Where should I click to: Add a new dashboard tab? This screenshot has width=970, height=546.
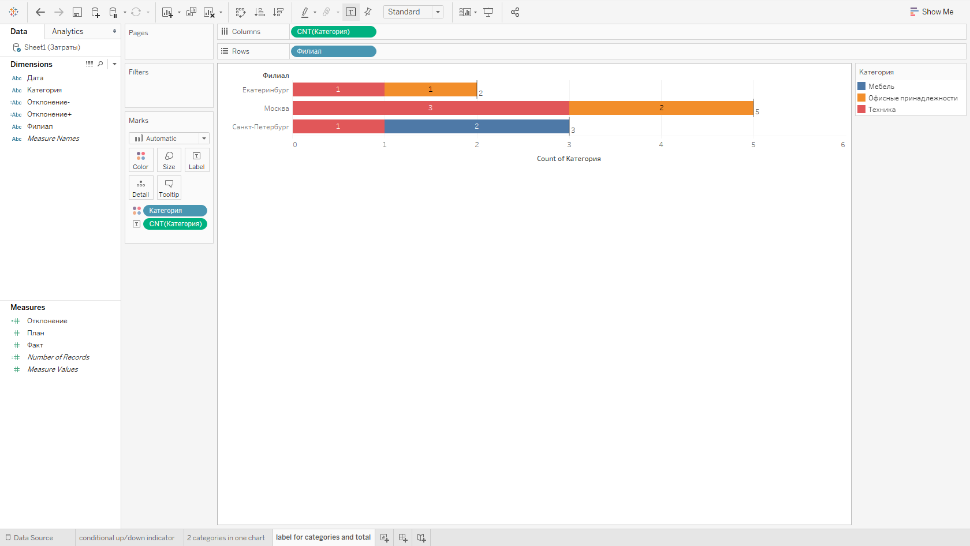point(403,538)
